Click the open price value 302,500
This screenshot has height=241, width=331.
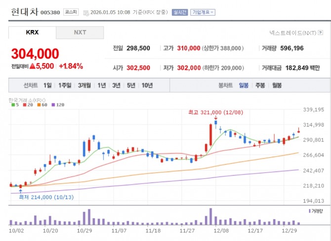pyautogui.click(x=138, y=68)
